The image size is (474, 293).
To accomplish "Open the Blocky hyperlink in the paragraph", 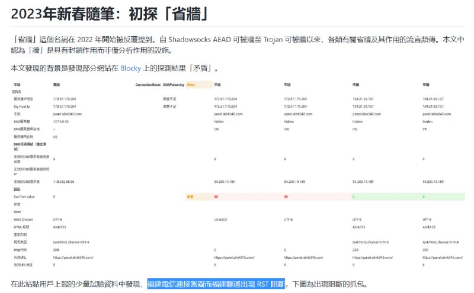I will [x=130, y=68].
